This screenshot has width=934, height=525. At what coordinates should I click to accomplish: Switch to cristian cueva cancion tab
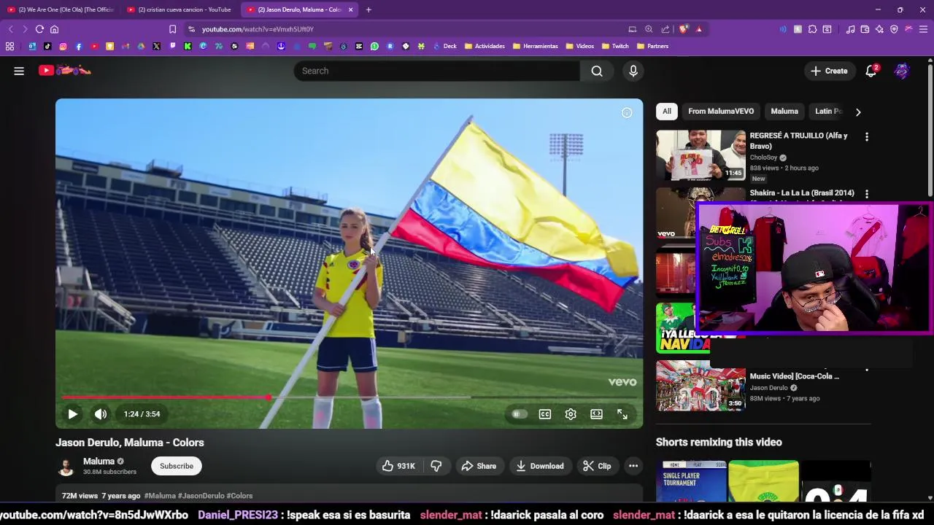click(180, 9)
